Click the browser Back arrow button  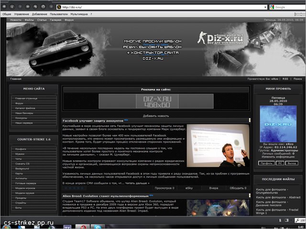coord(12,7)
